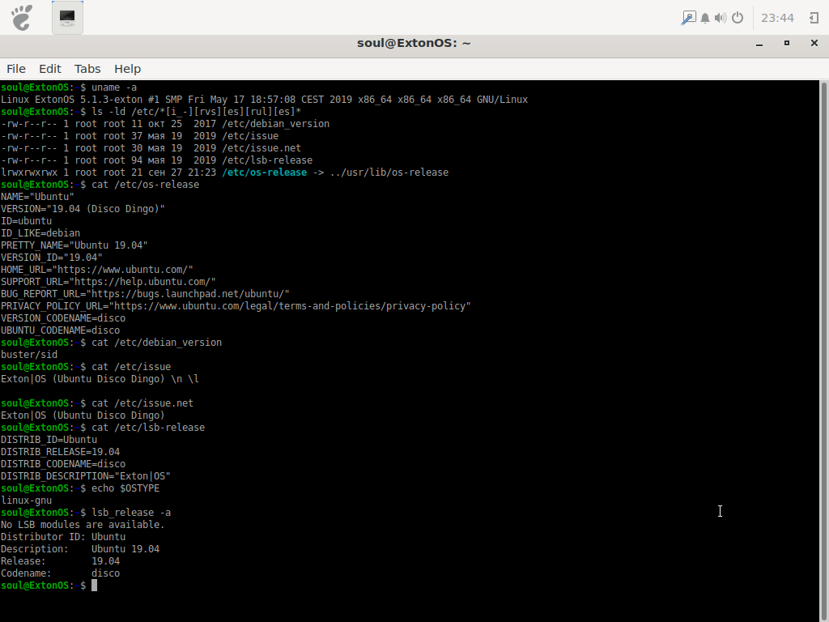Screen dimensions: 829x622
Task: Maximize the soul@ExtonOS terminal window
Action: pos(787,44)
